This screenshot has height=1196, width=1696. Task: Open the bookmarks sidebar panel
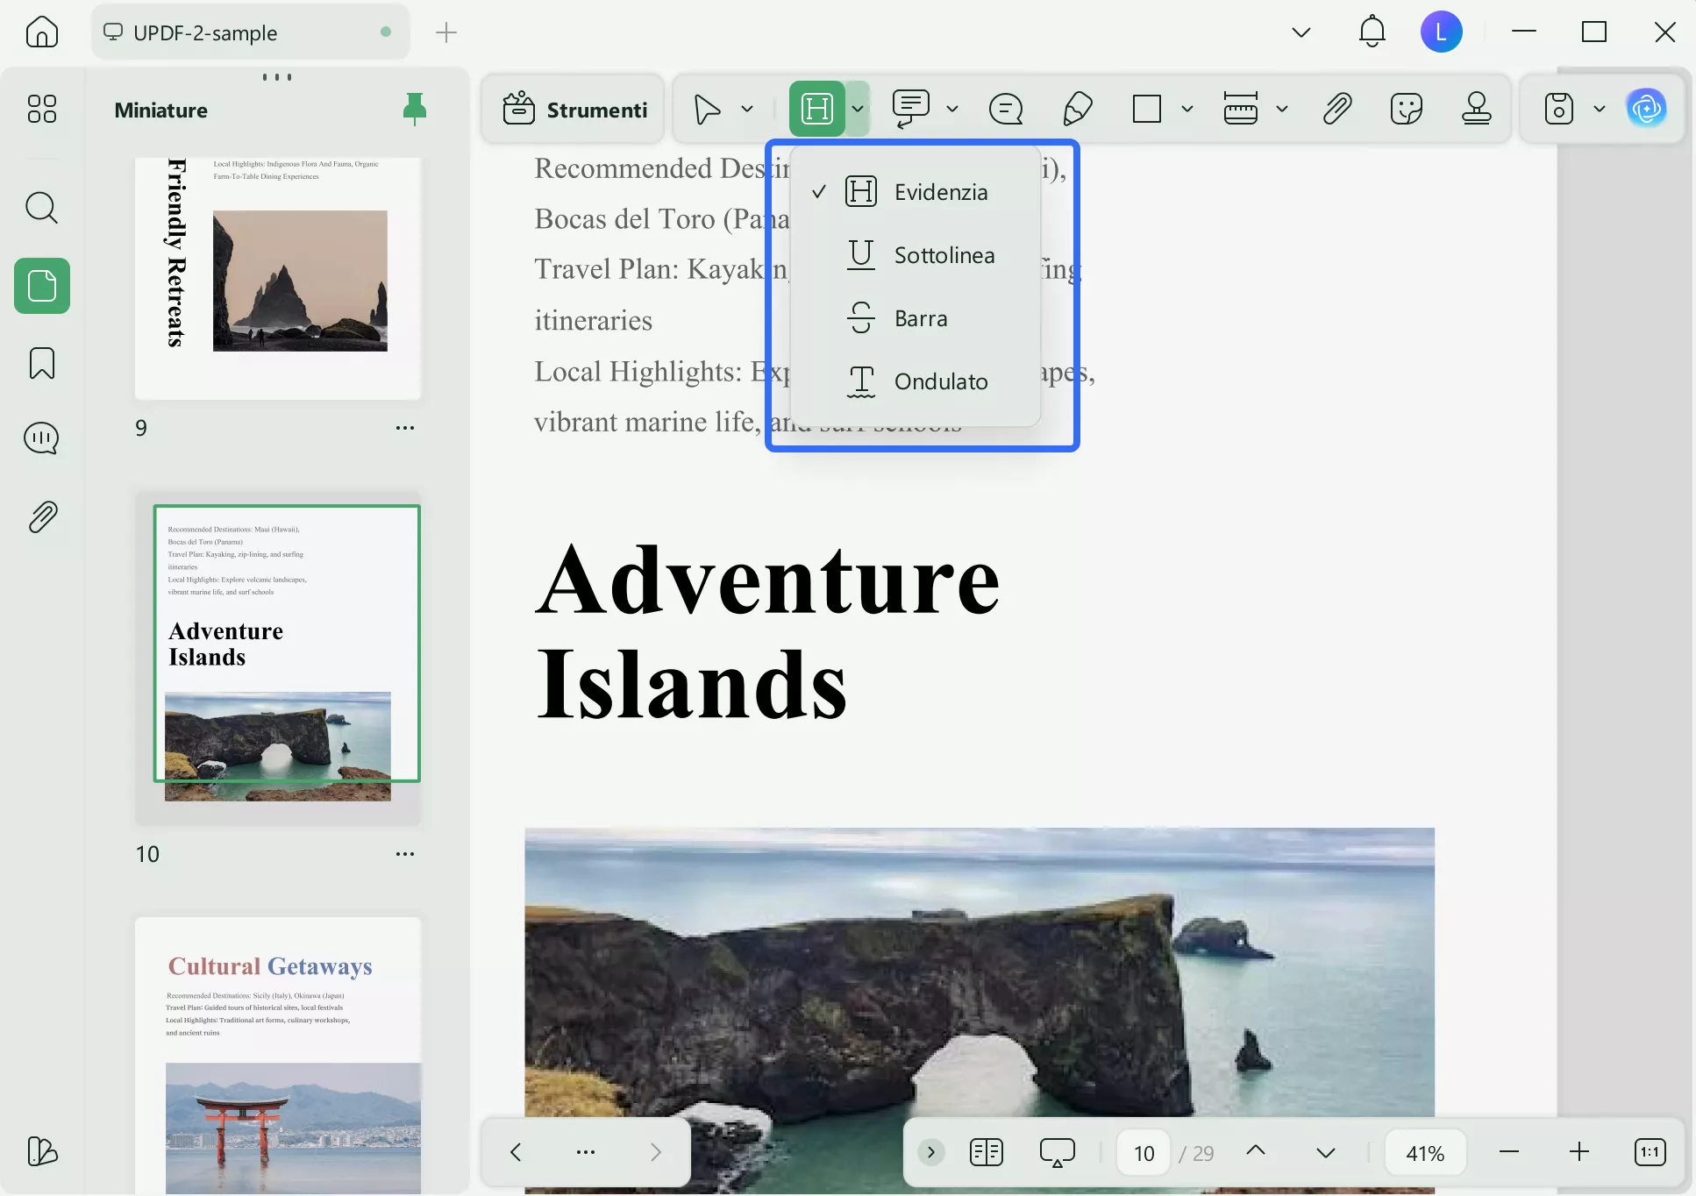[x=41, y=362]
